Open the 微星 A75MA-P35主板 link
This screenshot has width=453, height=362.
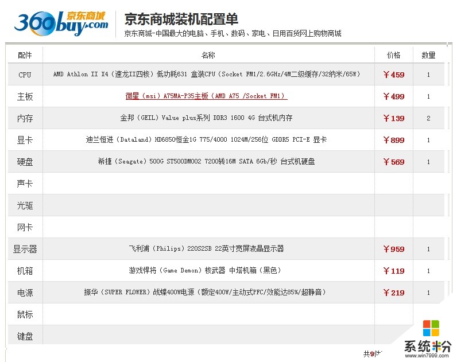[206, 96]
